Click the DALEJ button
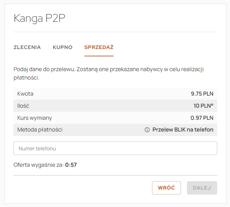The width and height of the screenshot is (230, 207). click(x=202, y=188)
